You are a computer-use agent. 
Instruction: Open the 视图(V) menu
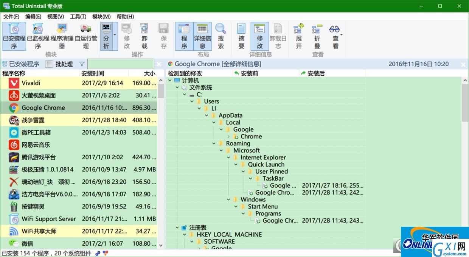pos(56,17)
